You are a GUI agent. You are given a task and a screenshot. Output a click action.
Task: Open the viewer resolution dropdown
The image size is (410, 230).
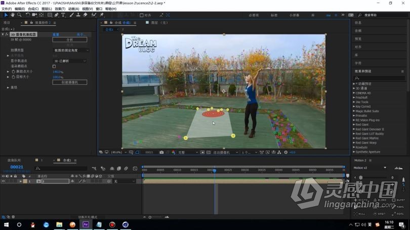(188, 152)
